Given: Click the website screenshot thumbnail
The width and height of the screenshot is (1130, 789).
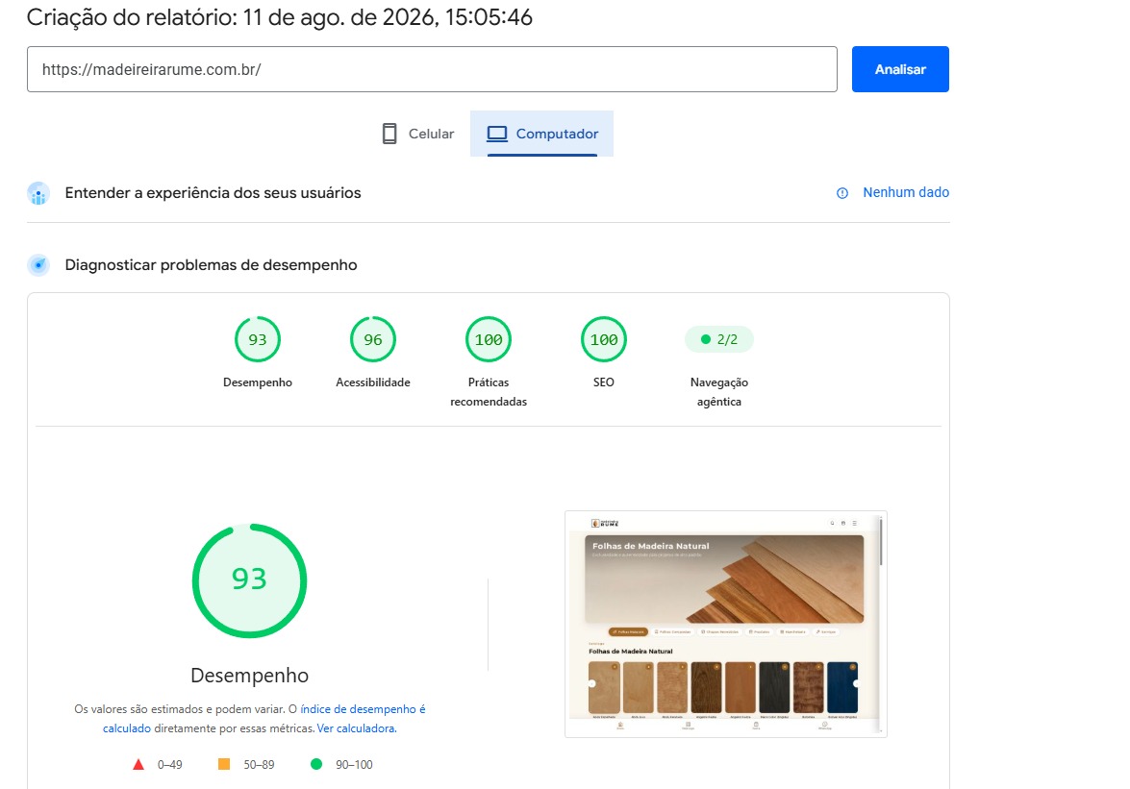Looking at the screenshot, I should tap(726, 624).
